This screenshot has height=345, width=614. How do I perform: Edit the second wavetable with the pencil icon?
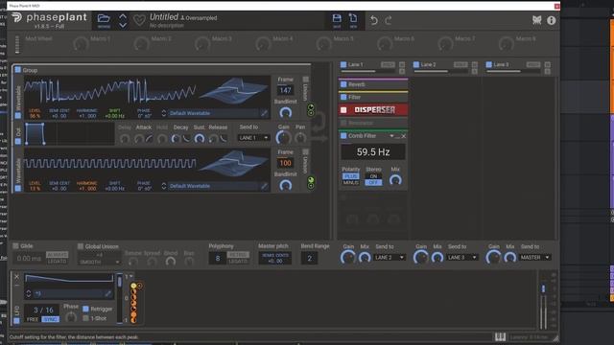pos(265,186)
